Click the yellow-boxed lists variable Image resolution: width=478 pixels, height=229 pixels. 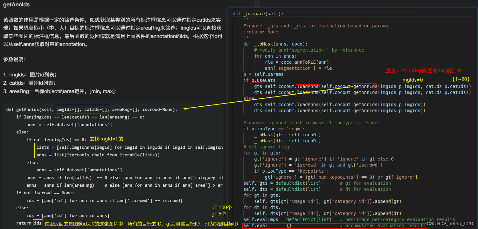pos(42,147)
